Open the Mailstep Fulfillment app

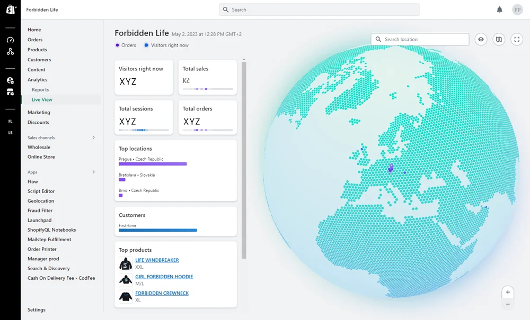49,240
